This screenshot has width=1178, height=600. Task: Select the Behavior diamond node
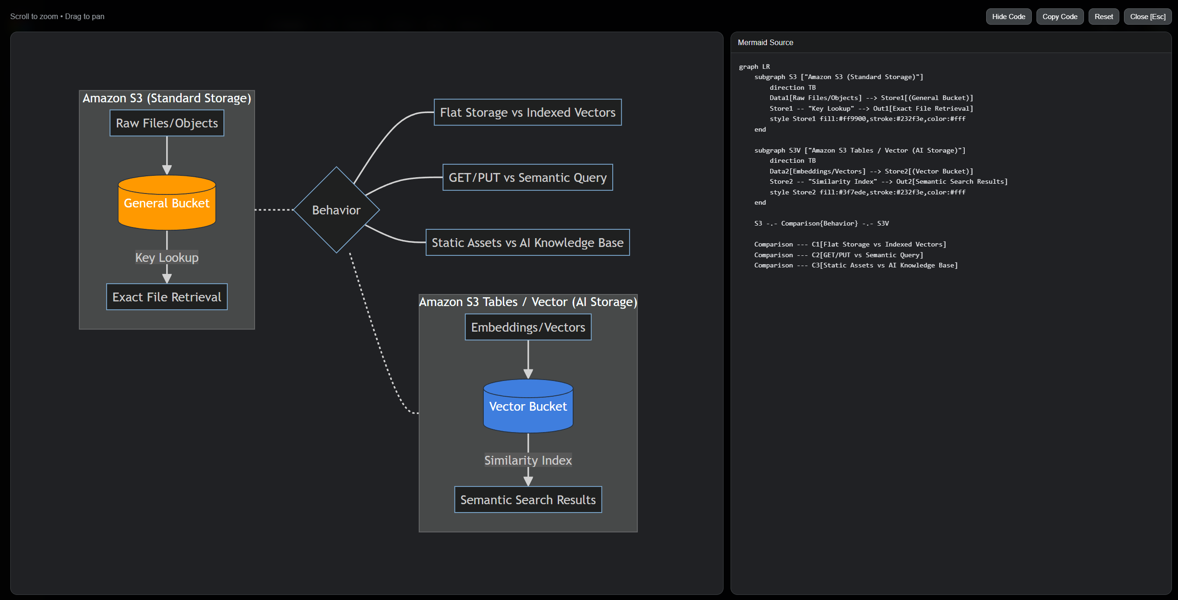point(336,210)
